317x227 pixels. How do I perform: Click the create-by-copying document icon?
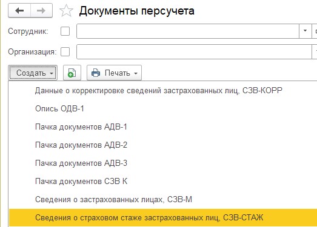(x=72, y=73)
